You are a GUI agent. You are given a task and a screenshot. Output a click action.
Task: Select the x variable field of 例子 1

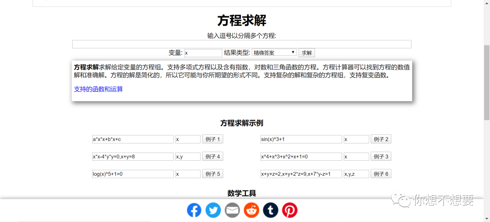188,139
